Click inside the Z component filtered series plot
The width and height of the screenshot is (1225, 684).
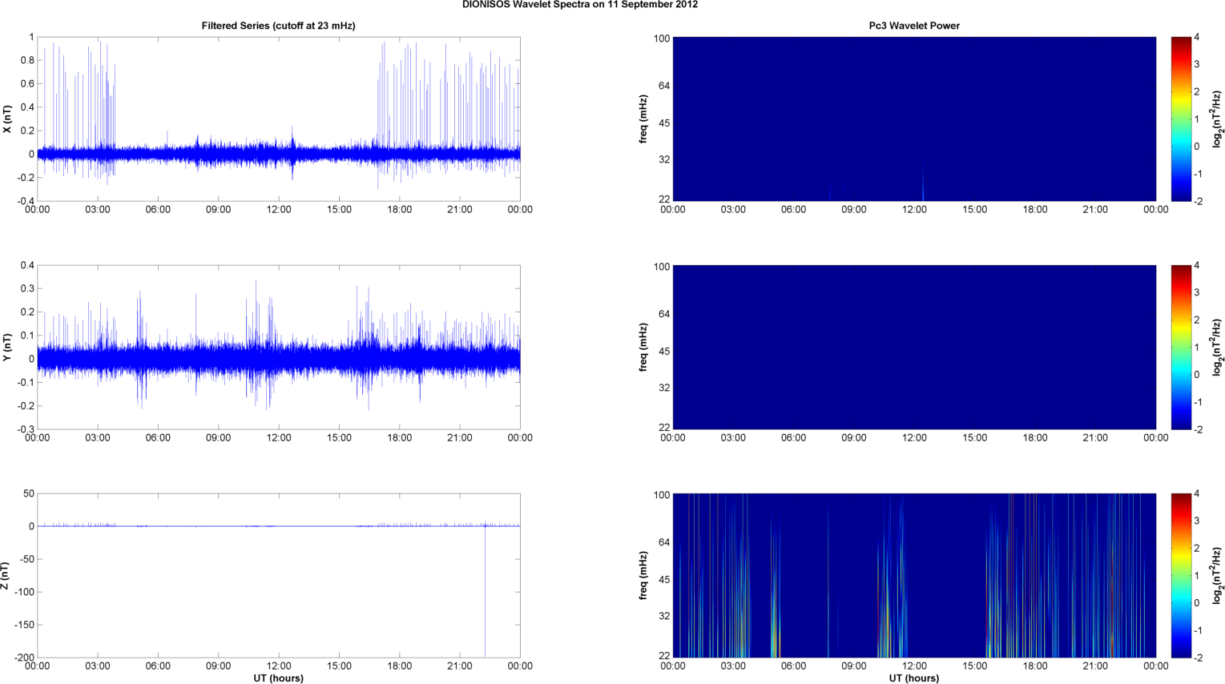(279, 575)
